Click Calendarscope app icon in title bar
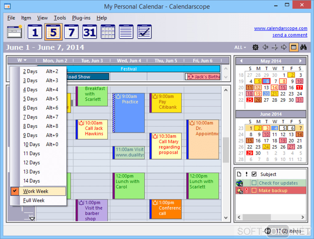 (x=7, y=6)
